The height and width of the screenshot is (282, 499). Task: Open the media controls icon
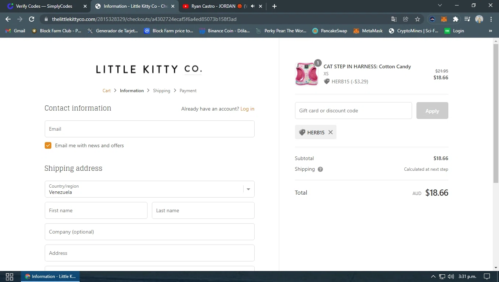467,19
